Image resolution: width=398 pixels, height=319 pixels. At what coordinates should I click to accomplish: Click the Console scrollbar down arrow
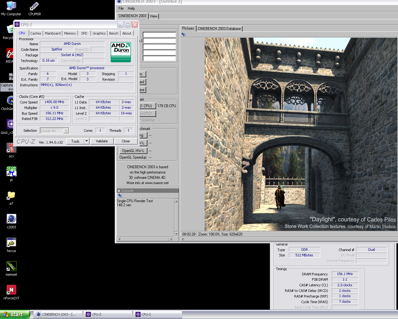click(x=176, y=234)
